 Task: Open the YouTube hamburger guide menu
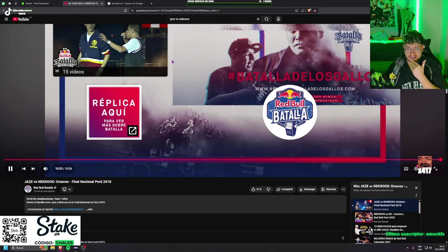[x=6, y=19]
